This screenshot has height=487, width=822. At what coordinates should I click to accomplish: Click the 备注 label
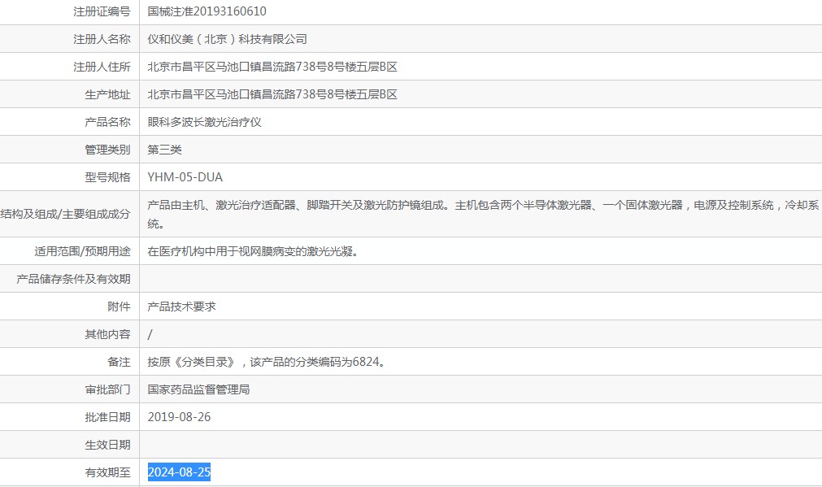tap(119, 363)
